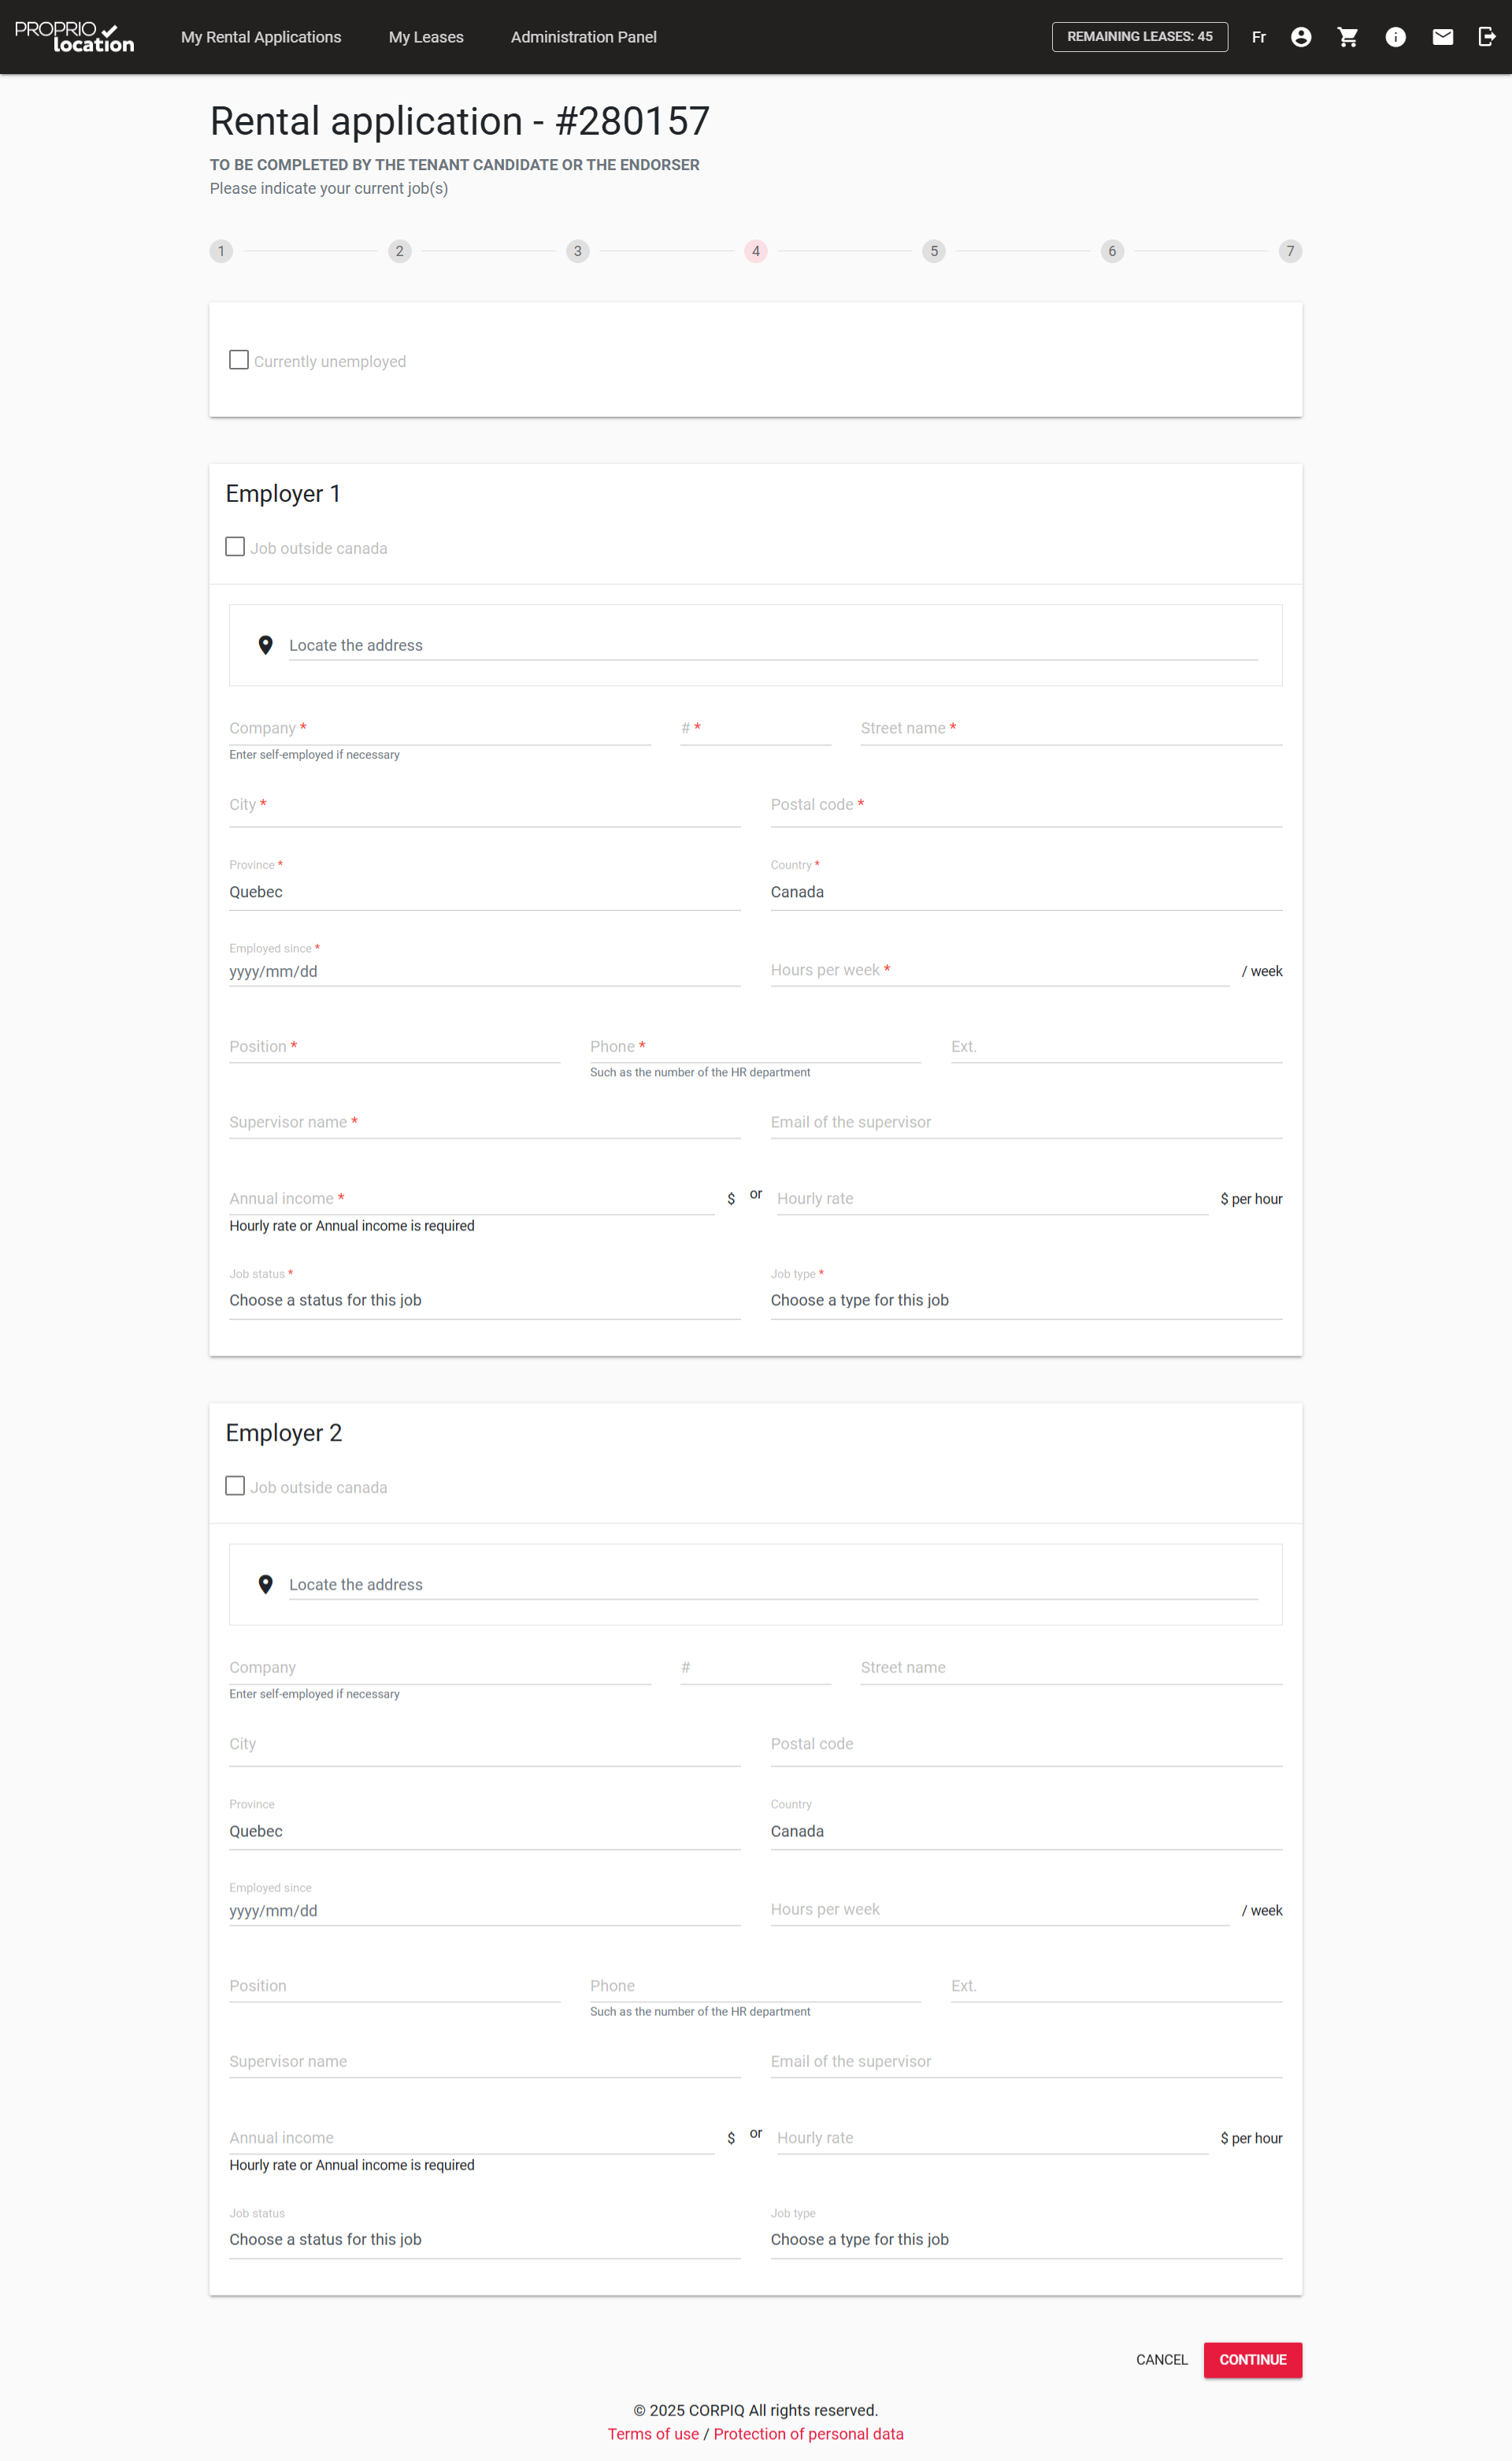This screenshot has width=1512, height=2461.
Task: Jump to step 5 in progress stepper
Action: pos(933,251)
